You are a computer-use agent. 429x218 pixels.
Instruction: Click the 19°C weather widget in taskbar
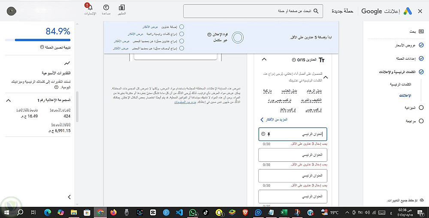[x=330, y=212]
